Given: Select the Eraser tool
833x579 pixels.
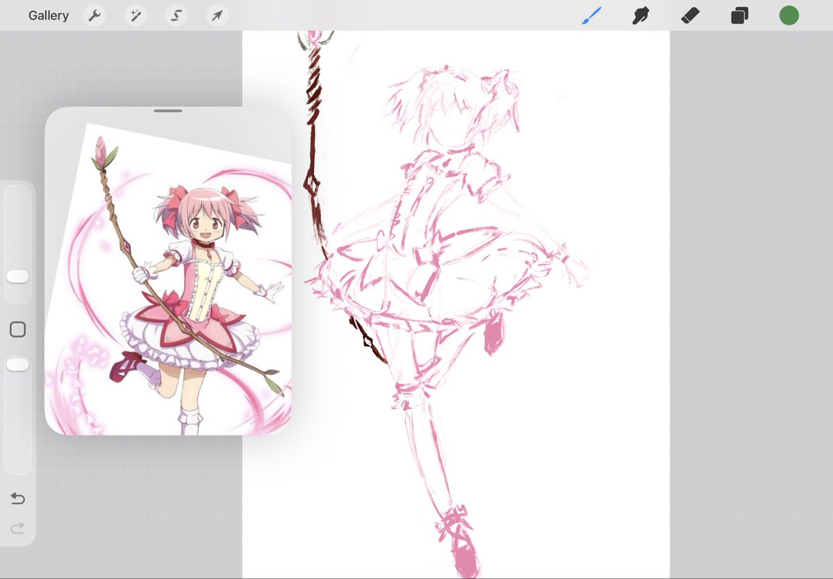Looking at the screenshot, I should tap(690, 15).
